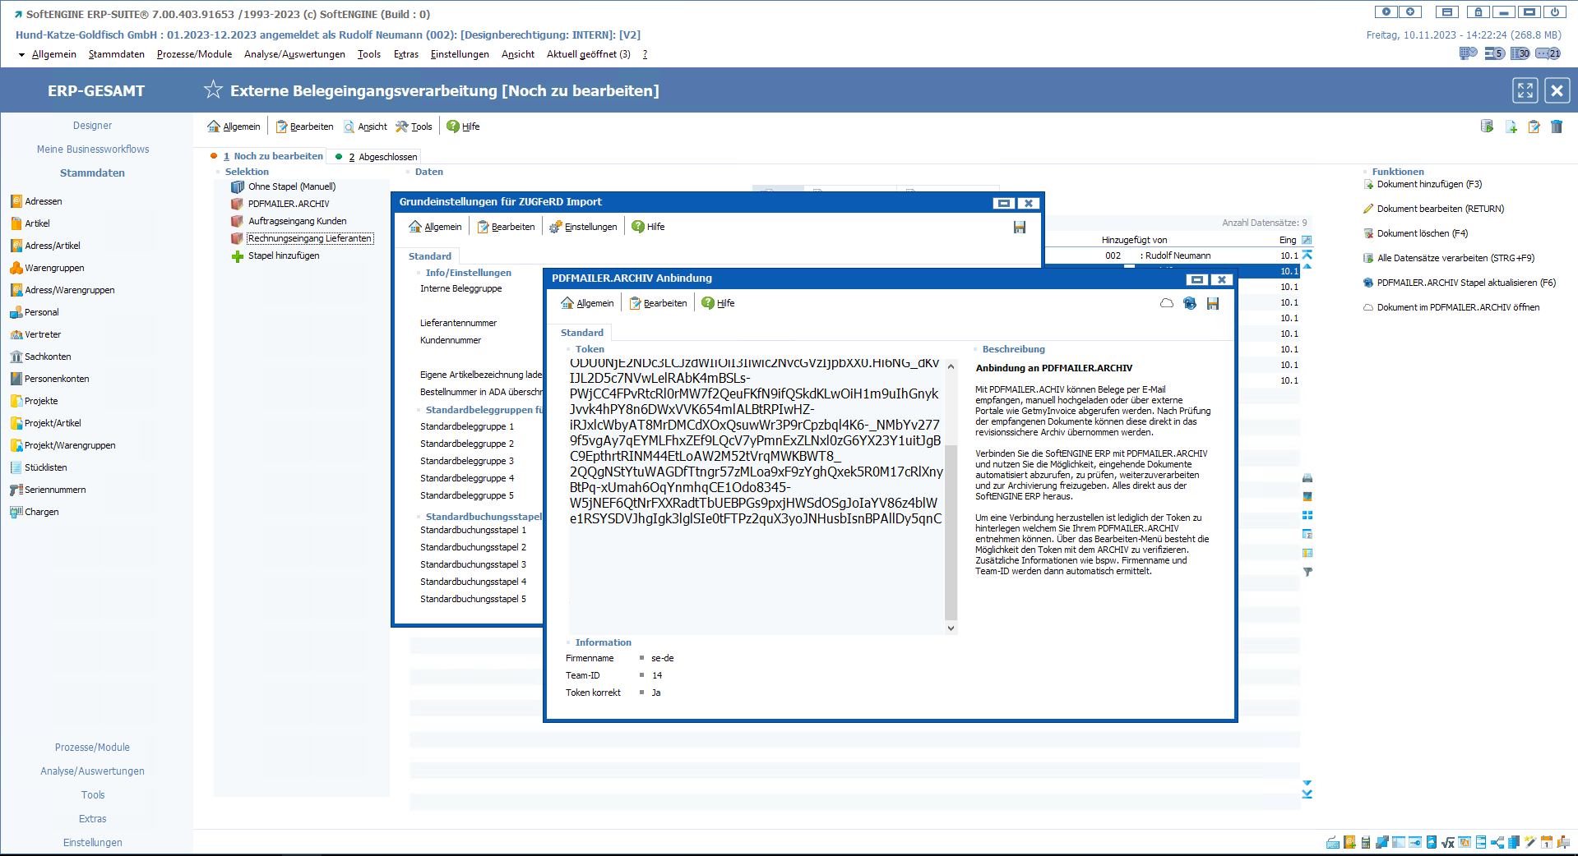1578x856 pixels.
Task: Open Designer section in left sidebar
Action: (x=92, y=126)
